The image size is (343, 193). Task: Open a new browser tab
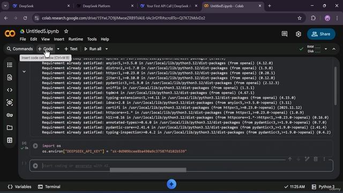[270, 6]
